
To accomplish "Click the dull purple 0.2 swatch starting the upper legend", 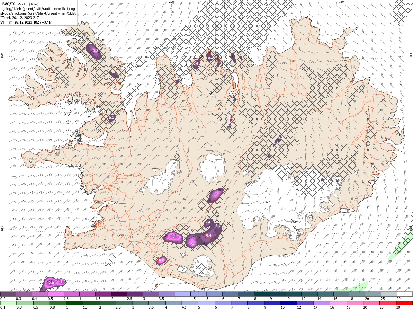I will 8,294.
